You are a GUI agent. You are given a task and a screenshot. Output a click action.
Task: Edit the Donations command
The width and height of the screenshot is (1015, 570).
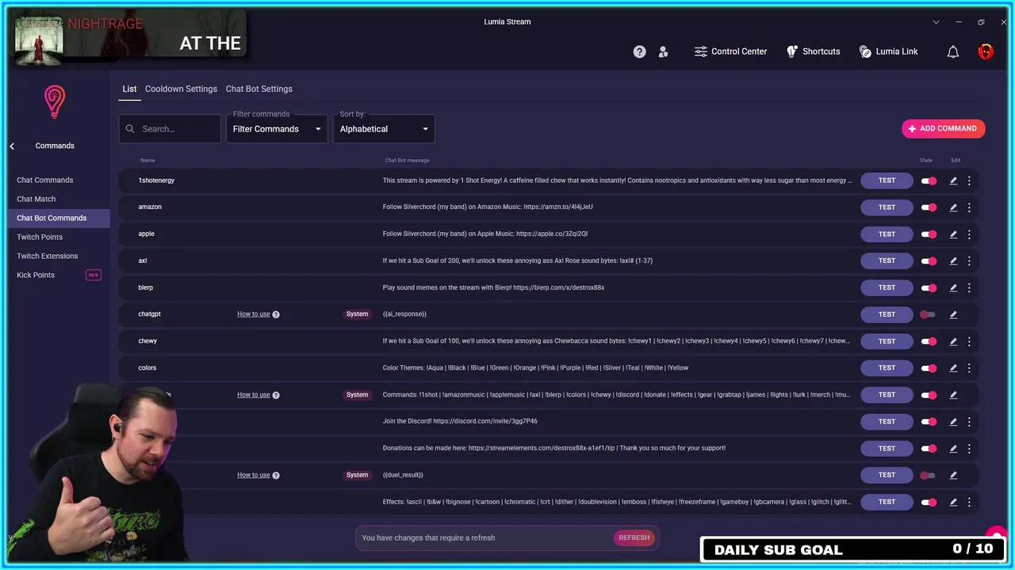tap(953, 448)
